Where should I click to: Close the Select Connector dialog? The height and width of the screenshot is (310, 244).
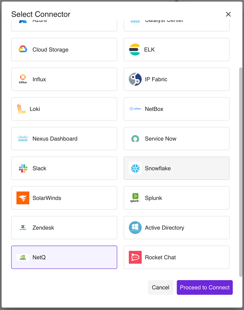[228, 14]
